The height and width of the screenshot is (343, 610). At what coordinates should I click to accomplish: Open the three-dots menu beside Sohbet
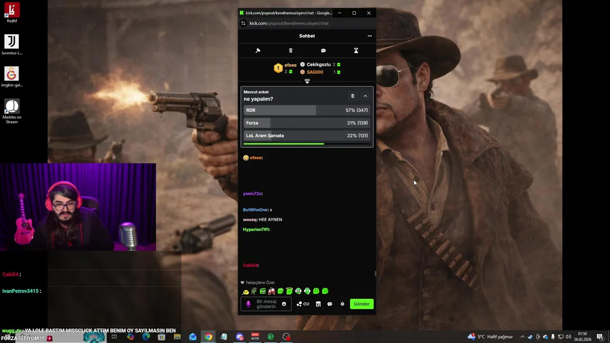[369, 36]
